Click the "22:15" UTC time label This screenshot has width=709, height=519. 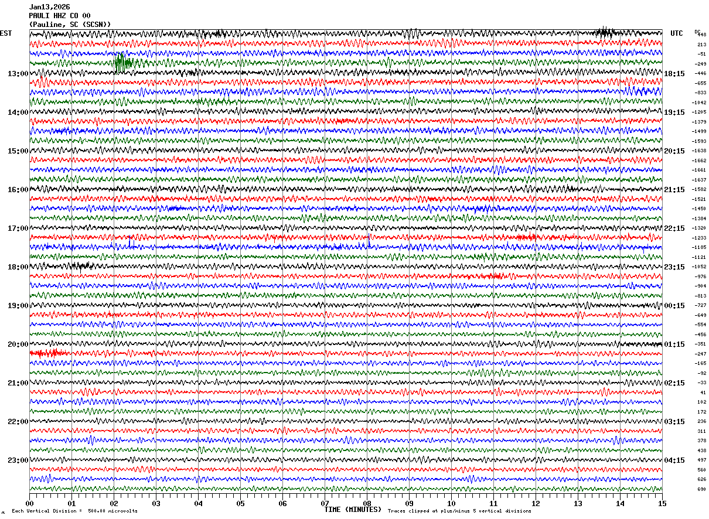674,228
